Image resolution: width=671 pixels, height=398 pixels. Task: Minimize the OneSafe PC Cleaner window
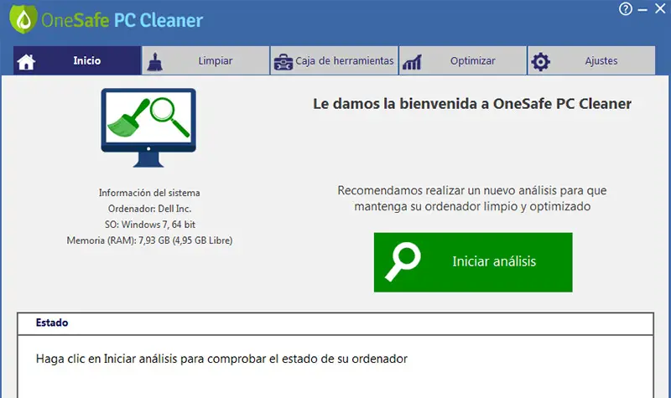(x=642, y=9)
